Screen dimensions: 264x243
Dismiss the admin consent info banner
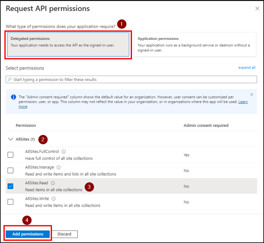point(252,94)
